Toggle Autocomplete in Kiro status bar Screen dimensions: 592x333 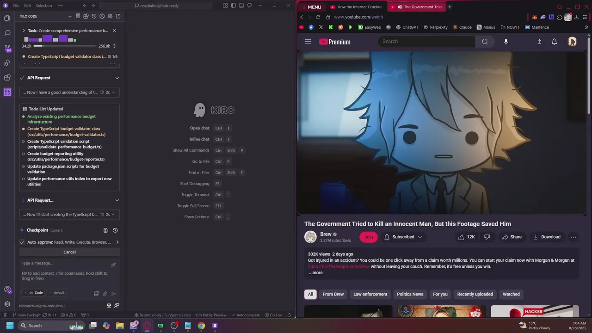coord(246,315)
